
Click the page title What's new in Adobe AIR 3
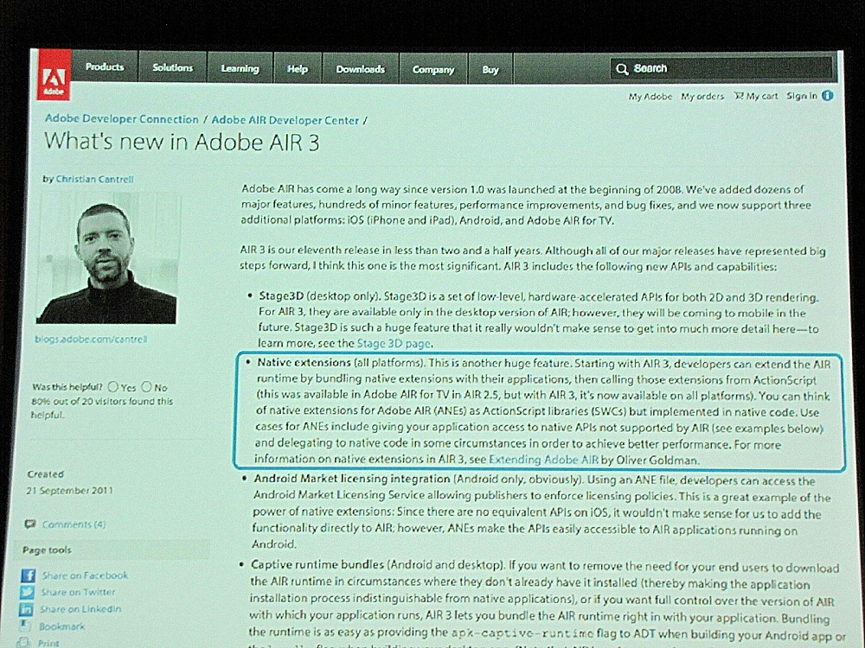tap(182, 143)
